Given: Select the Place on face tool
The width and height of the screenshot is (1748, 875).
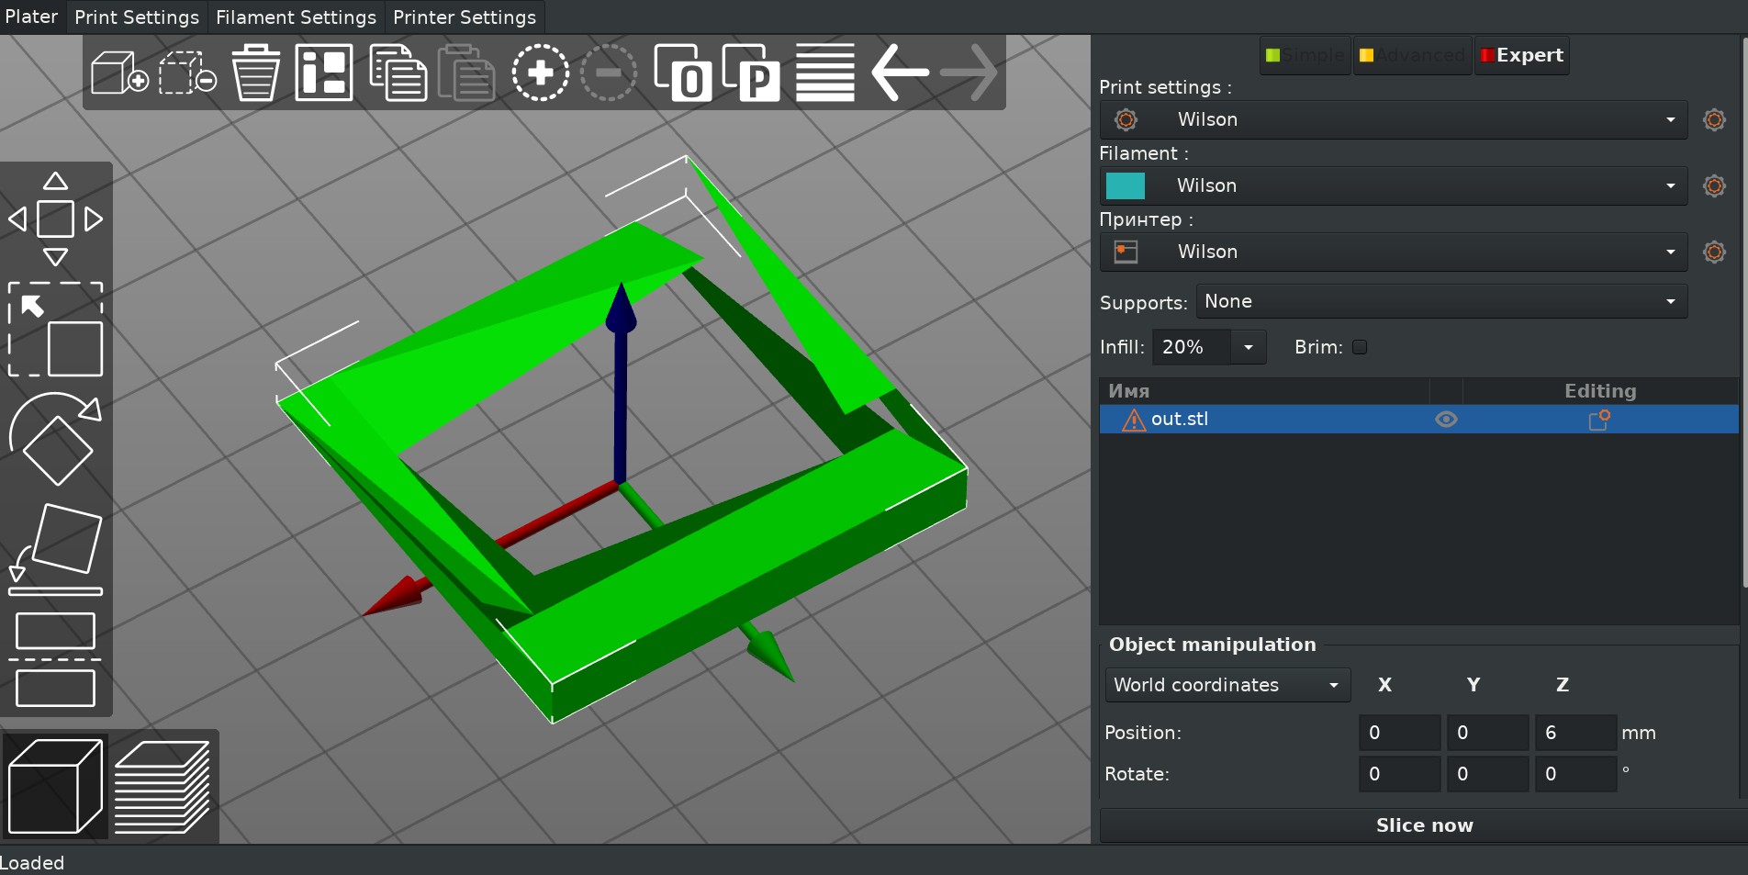Looking at the screenshot, I should click(55, 549).
